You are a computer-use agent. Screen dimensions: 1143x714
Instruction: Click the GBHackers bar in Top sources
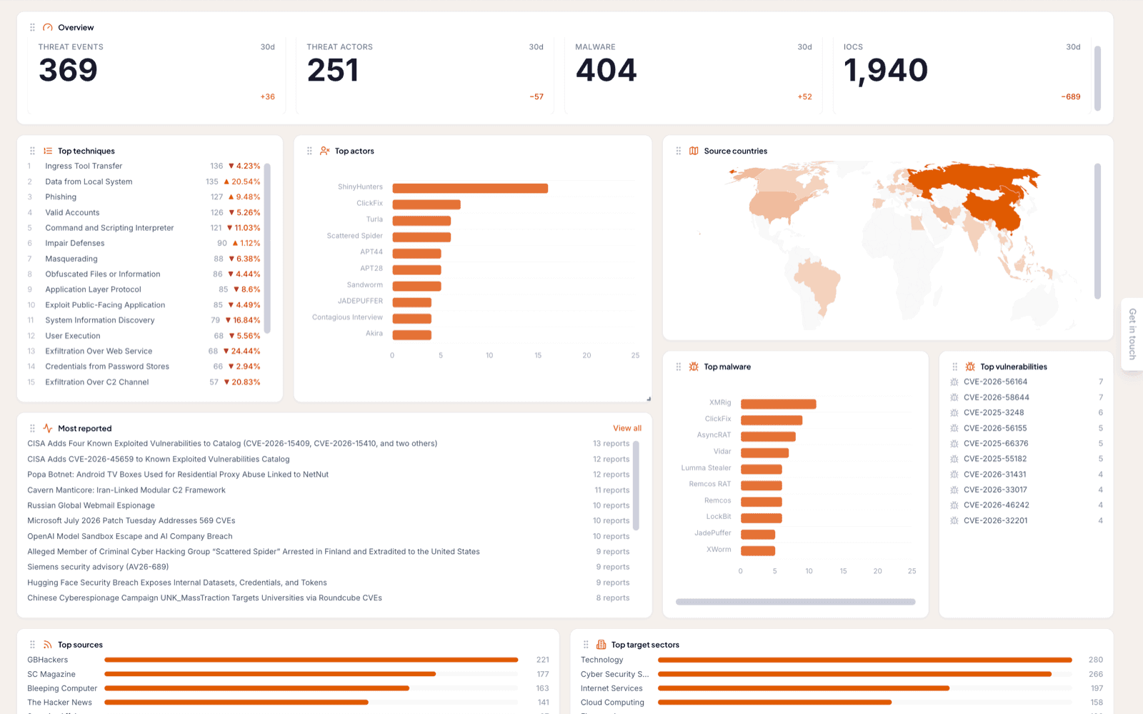click(x=311, y=660)
